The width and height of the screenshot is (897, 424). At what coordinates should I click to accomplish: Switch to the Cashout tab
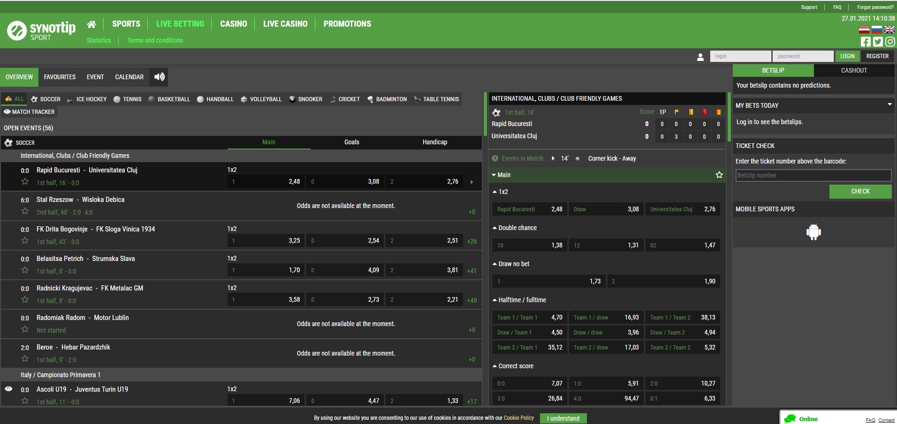coord(854,70)
